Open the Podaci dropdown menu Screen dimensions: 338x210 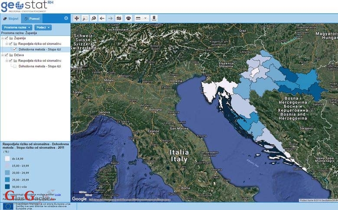point(43,27)
